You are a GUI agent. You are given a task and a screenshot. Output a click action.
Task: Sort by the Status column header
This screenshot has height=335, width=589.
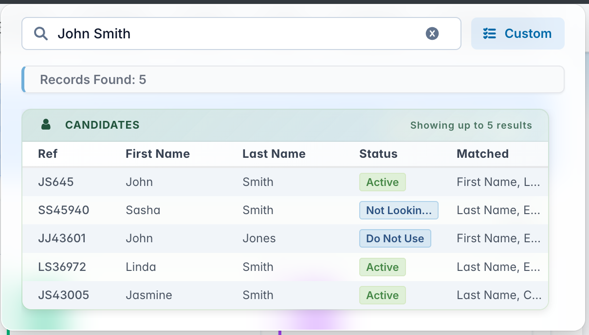pos(378,154)
